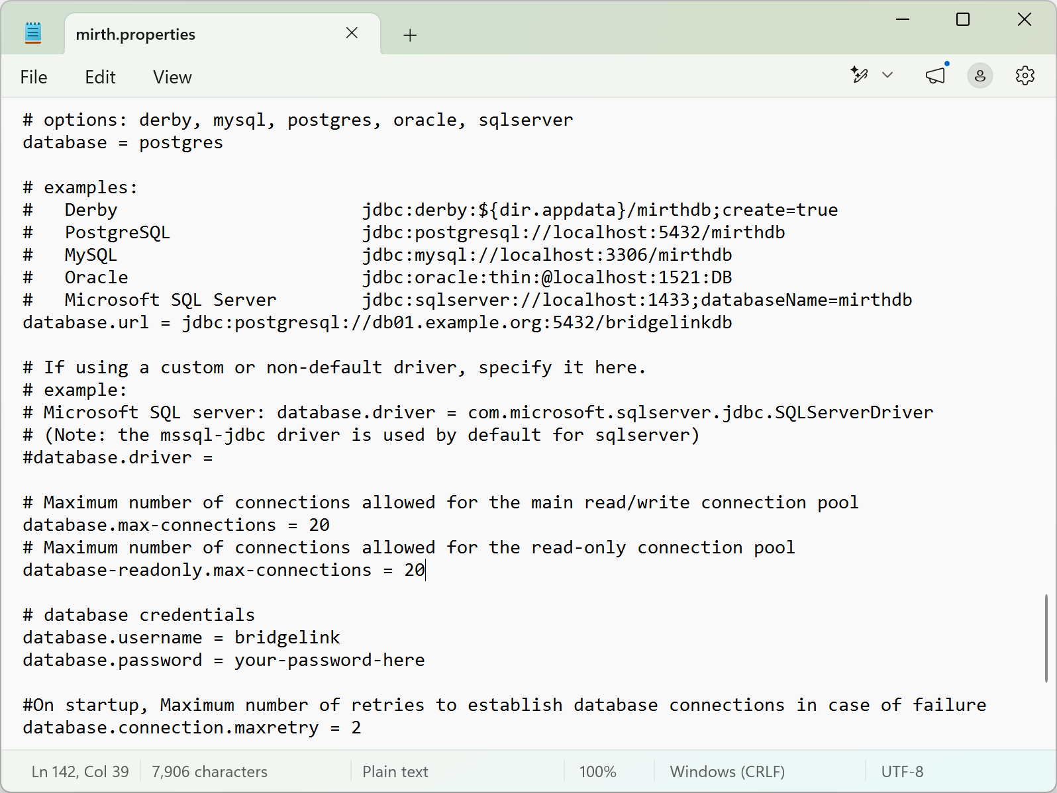Viewport: 1057px width, 793px height.
Task: Click the '#On startup, Maximum number' comment
Action: (x=505, y=706)
